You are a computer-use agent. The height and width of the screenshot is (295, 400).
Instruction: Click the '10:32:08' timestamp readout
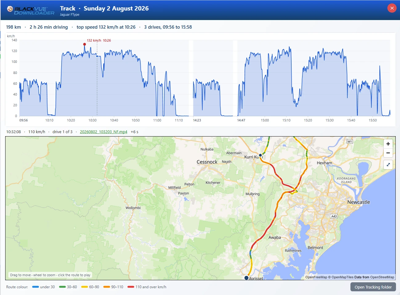point(14,132)
